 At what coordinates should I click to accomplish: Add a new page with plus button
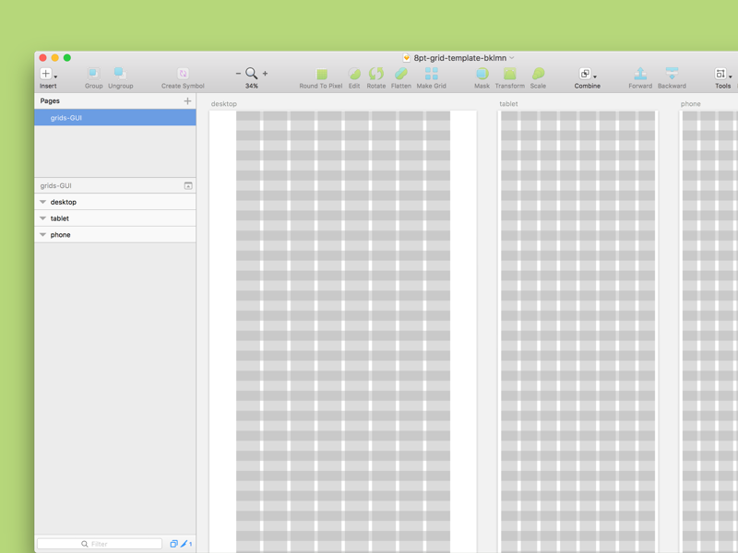click(187, 101)
